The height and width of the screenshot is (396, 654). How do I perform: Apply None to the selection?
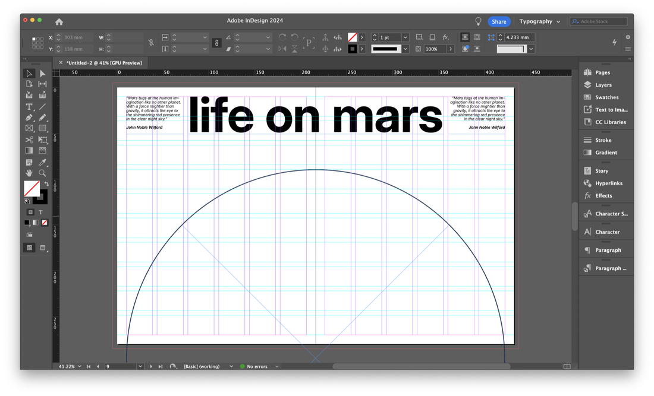pos(45,223)
